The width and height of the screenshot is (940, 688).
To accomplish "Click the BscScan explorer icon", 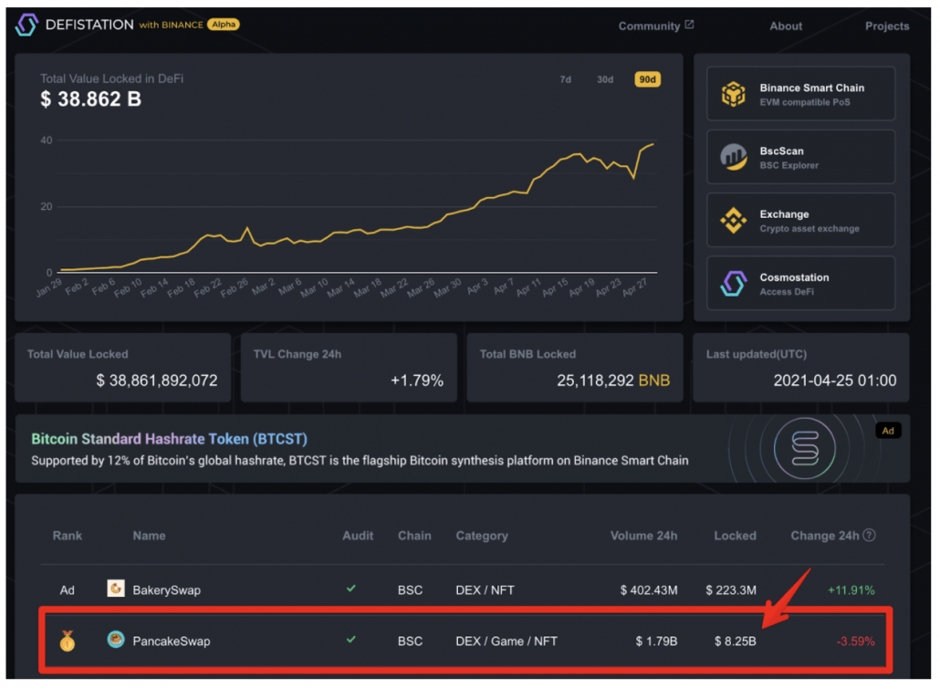I will click(x=733, y=157).
